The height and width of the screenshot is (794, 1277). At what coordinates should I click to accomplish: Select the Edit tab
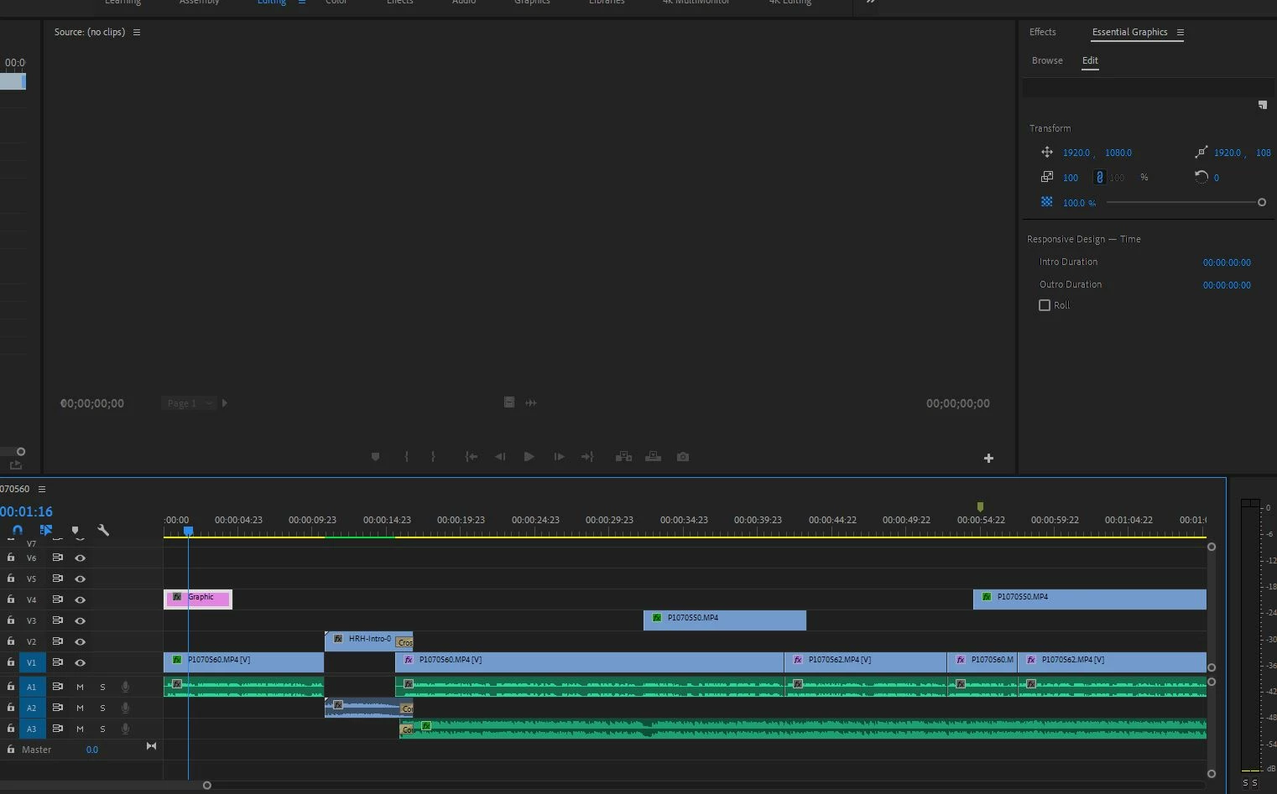(1090, 60)
